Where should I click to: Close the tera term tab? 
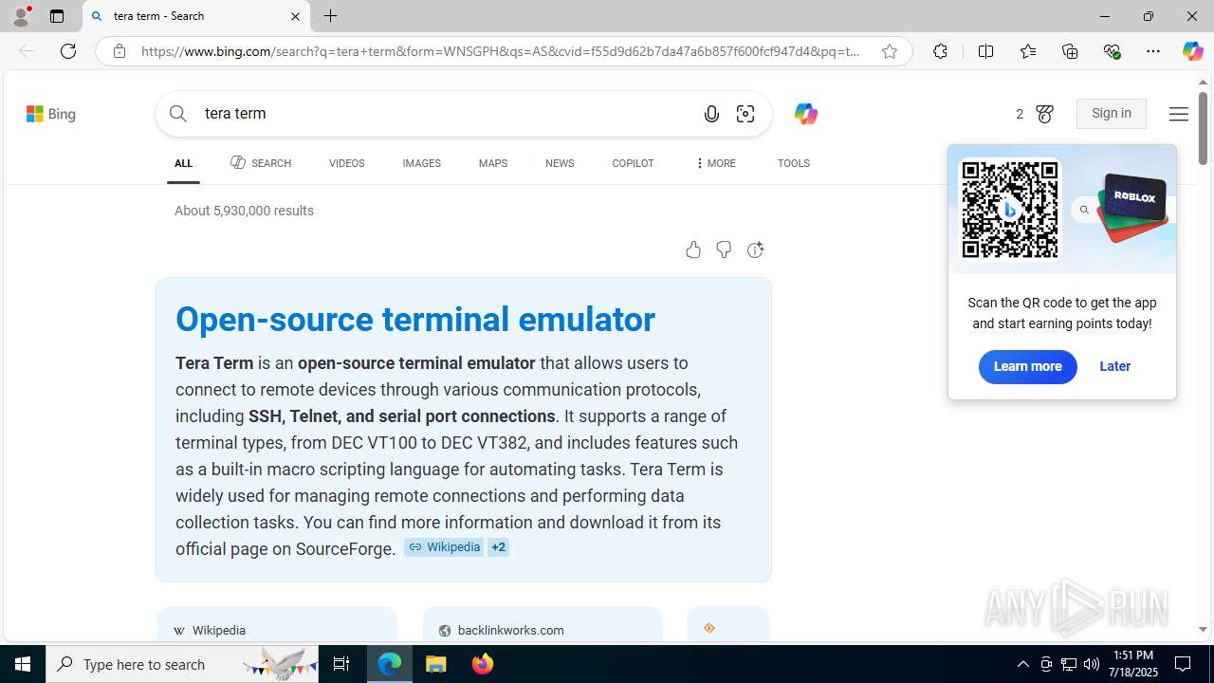pyautogui.click(x=295, y=16)
